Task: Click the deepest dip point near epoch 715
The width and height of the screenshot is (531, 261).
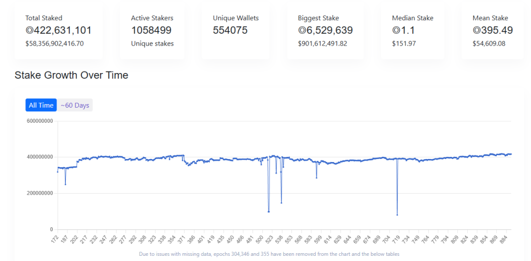Action: [397, 215]
